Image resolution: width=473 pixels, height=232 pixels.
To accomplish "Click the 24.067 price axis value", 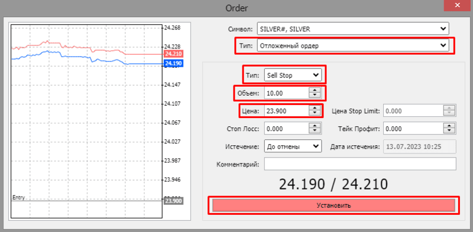I will pos(172,123).
